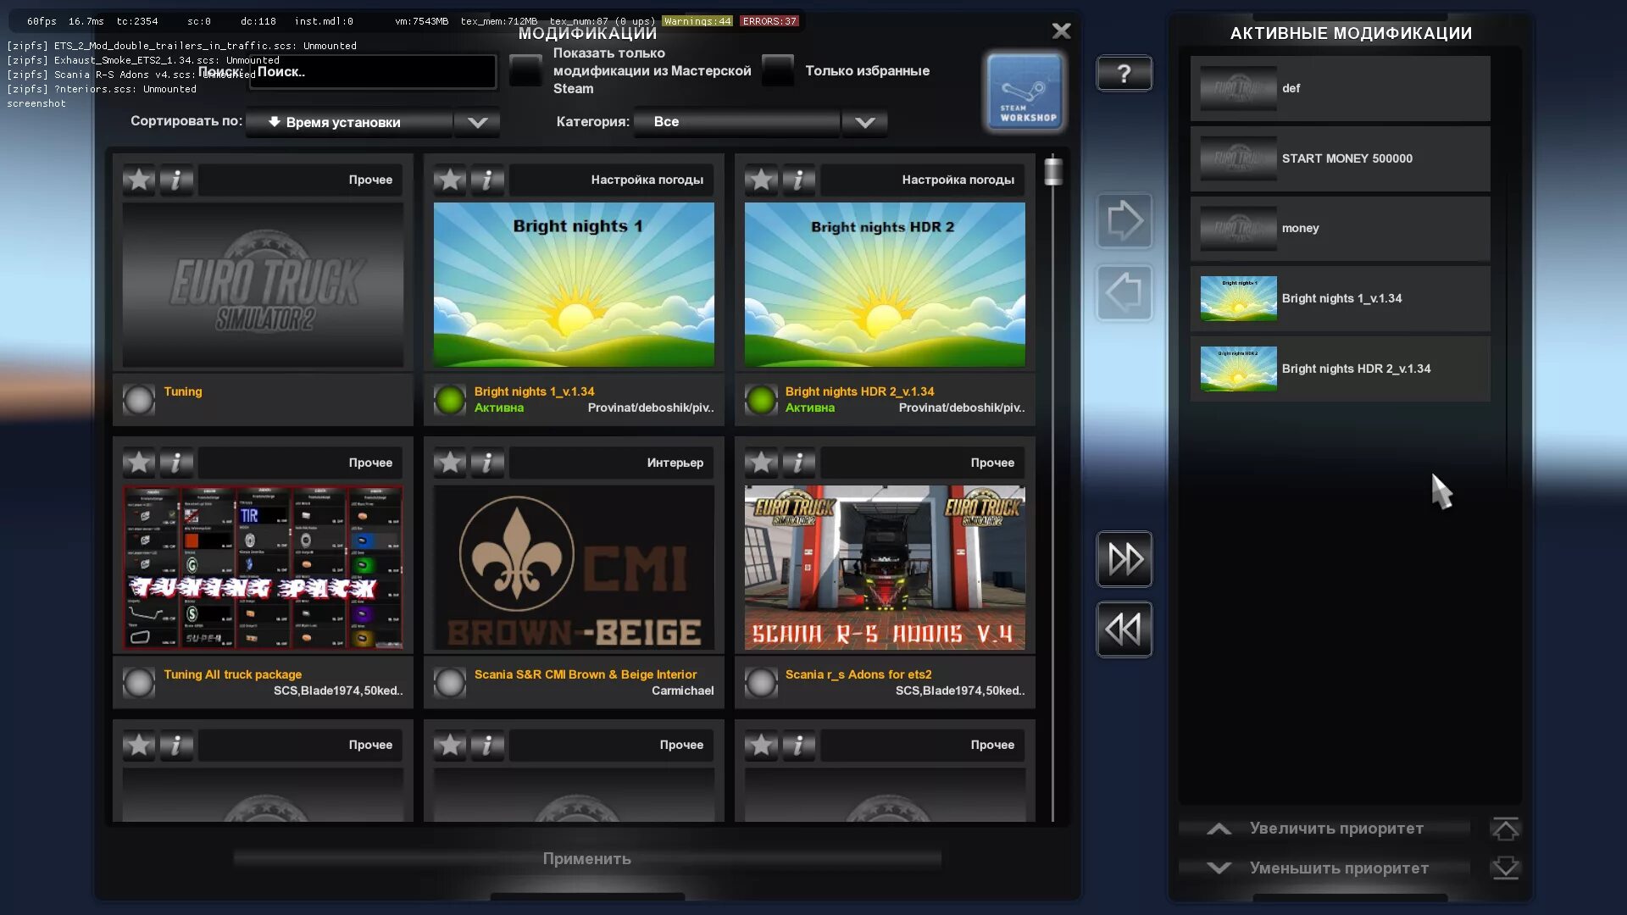Activate all mods with double right arrow
Image resolution: width=1627 pixels, height=915 pixels.
click(1124, 559)
